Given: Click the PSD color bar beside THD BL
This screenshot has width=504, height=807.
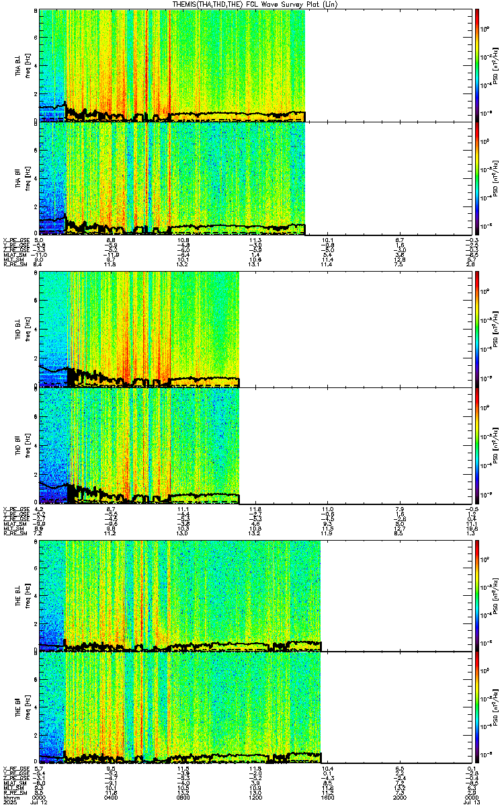Looking at the screenshot, I should click(477, 330).
